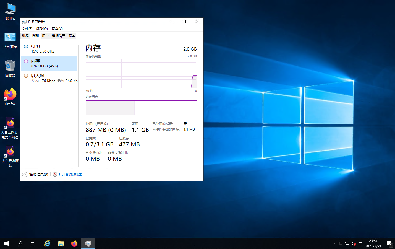This screenshot has height=249, width=395.
Task: Switch to the 进程 tab
Action: pos(25,36)
